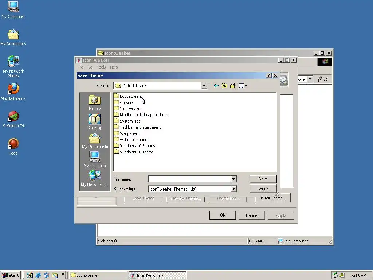The width and height of the screenshot is (373, 280).
Task: Select Modified built in applications folder
Action: (x=141, y=115)
